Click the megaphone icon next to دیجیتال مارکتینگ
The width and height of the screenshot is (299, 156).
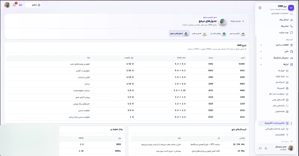(292, 58)
